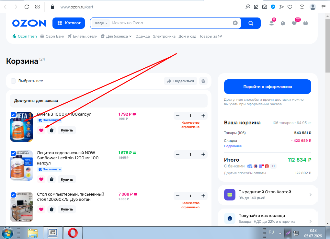Expand the Для бизнеса menu

pyautogui.click(x=116, y=36)
